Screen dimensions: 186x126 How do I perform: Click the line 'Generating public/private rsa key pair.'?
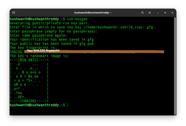click(50, 23)
